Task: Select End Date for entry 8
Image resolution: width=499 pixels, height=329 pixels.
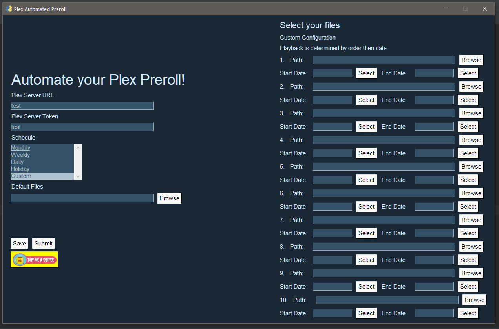Action: click(x=468, y=260)
